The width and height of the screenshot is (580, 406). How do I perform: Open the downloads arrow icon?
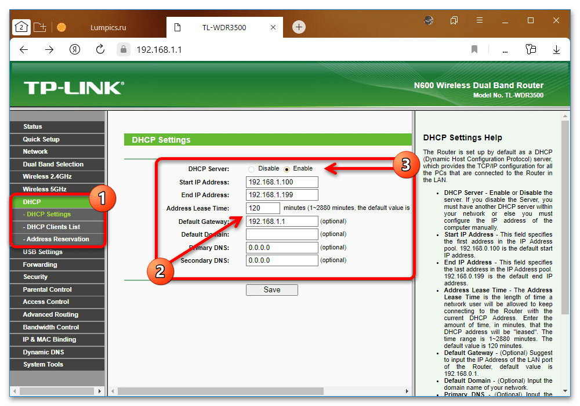pyautogui.click(x=557, y=50)
